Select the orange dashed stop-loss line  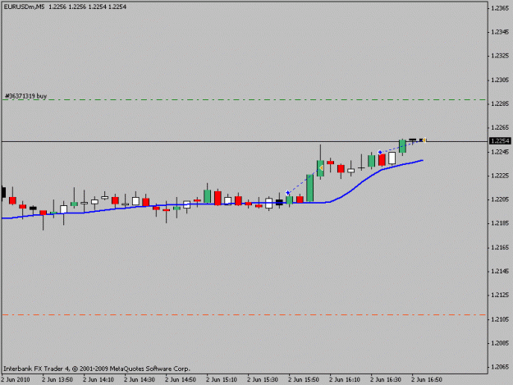click(x=244, y=315)
